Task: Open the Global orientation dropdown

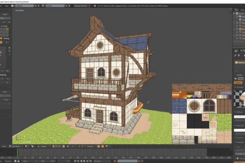Action: pyautogui.click(x=46, y=146)
